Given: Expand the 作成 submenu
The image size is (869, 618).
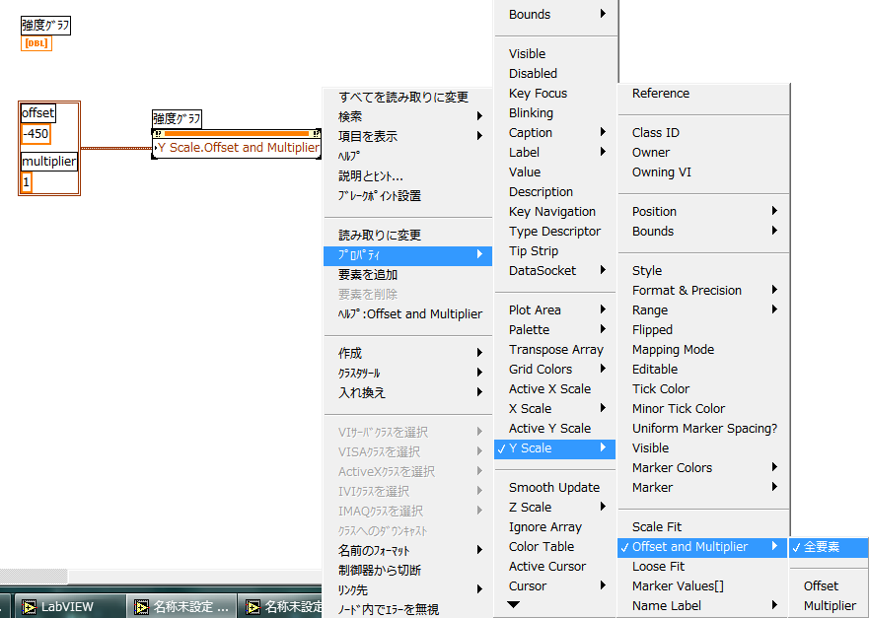Looking at the screenshot, I should (408, 353).
